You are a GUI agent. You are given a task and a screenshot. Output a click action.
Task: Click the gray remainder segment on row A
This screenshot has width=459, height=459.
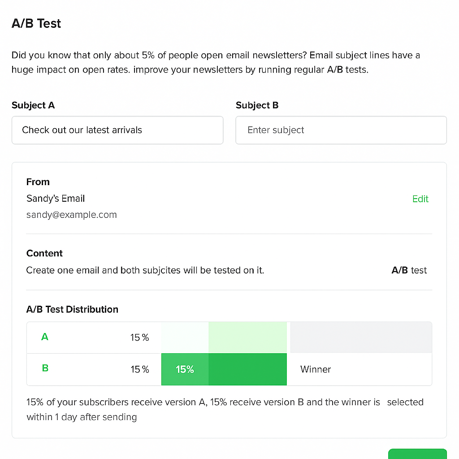pyautogui.click(x=361, y=337)
